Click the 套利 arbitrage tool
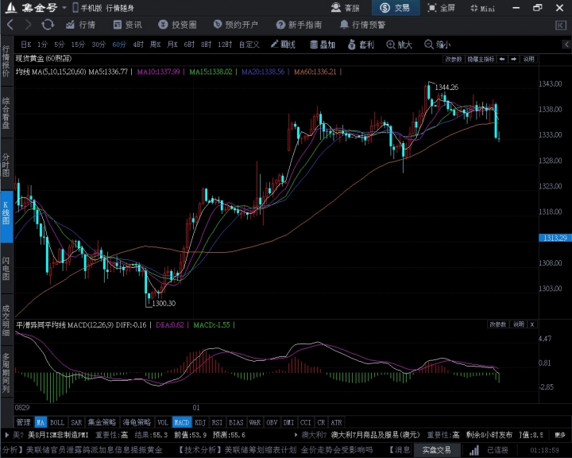The width and height of the screenshot is (572, 458). pyautogui.click(x=361, y=45)
